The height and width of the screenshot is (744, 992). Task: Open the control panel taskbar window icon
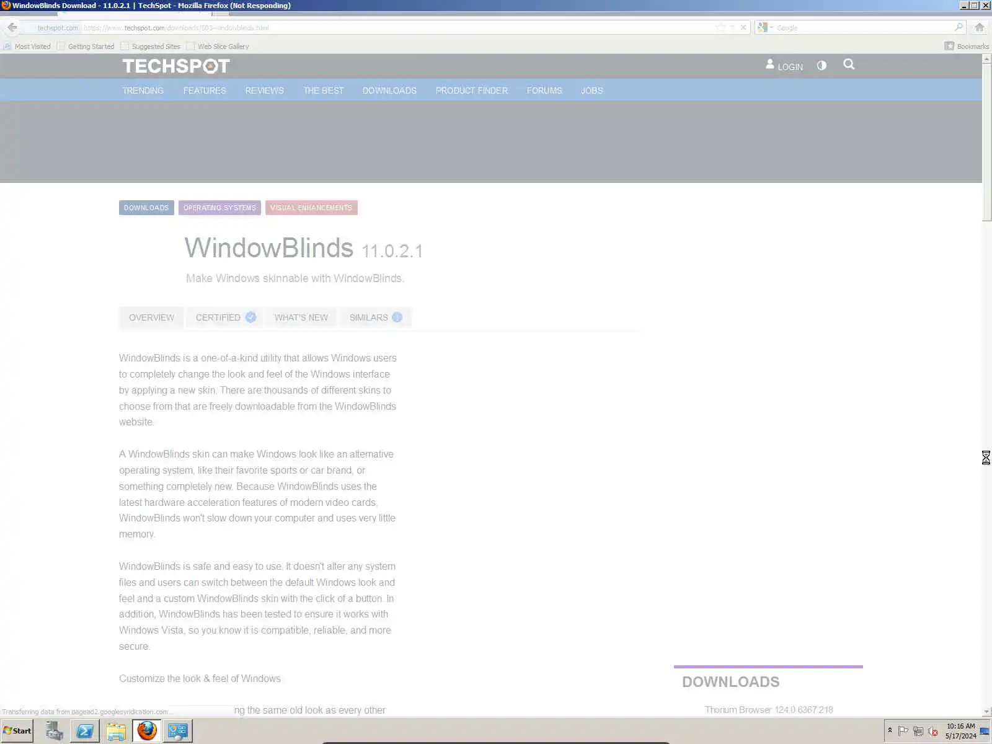click(x=177, y=731)
